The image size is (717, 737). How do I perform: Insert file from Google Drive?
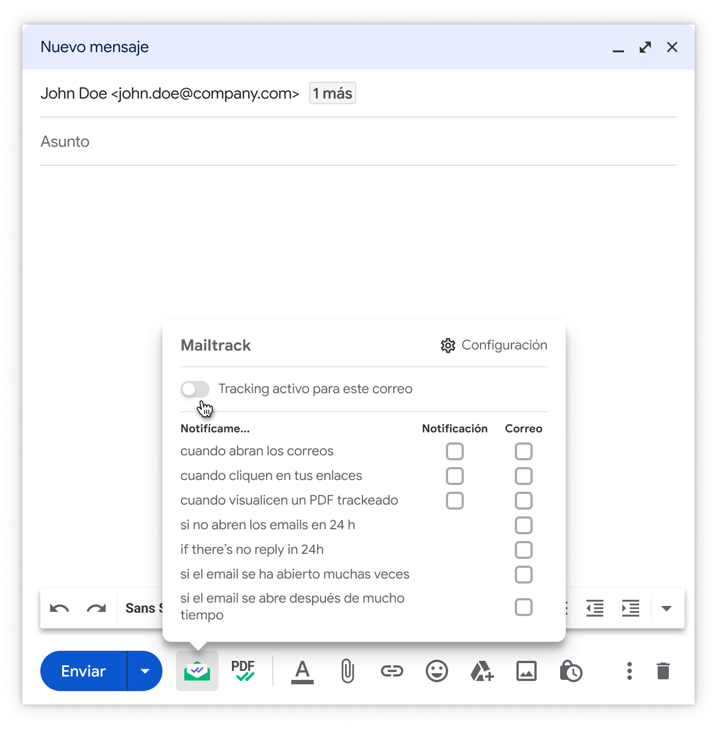coord(482,671)
